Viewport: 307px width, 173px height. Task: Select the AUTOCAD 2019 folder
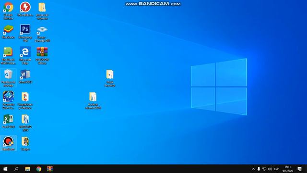(x=25, y=123)
